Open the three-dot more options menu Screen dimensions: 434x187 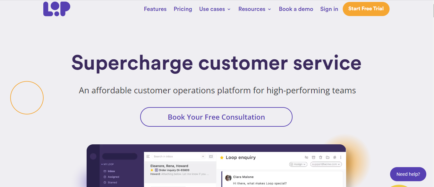pyautogui.click(x=341, y=157)
